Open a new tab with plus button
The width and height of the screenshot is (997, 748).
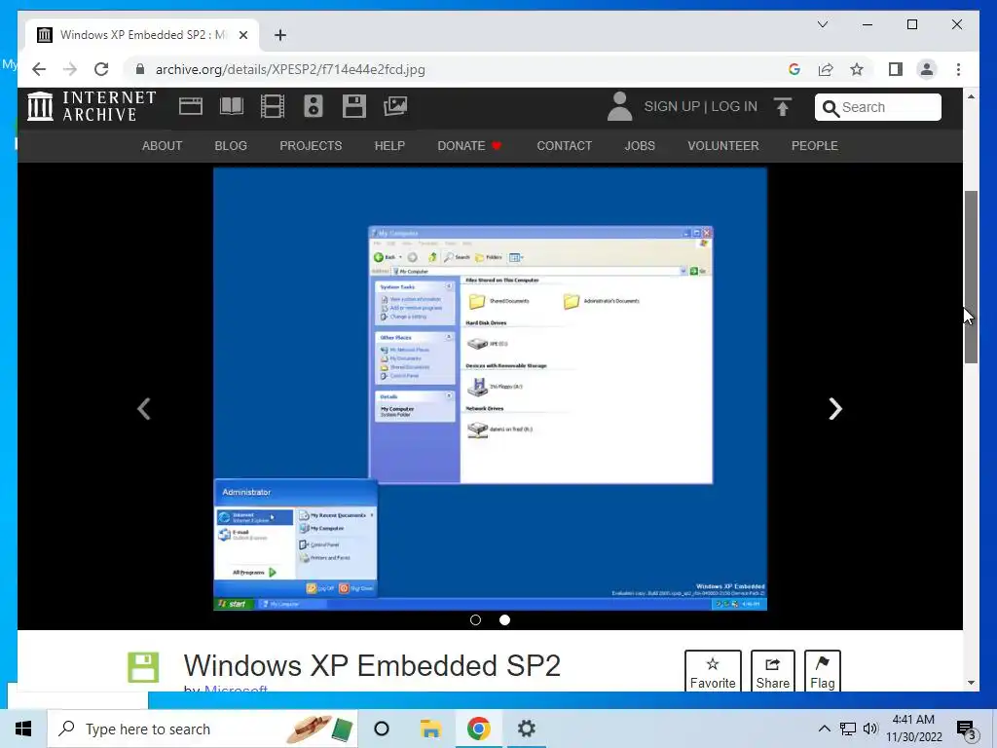(280, 35)
